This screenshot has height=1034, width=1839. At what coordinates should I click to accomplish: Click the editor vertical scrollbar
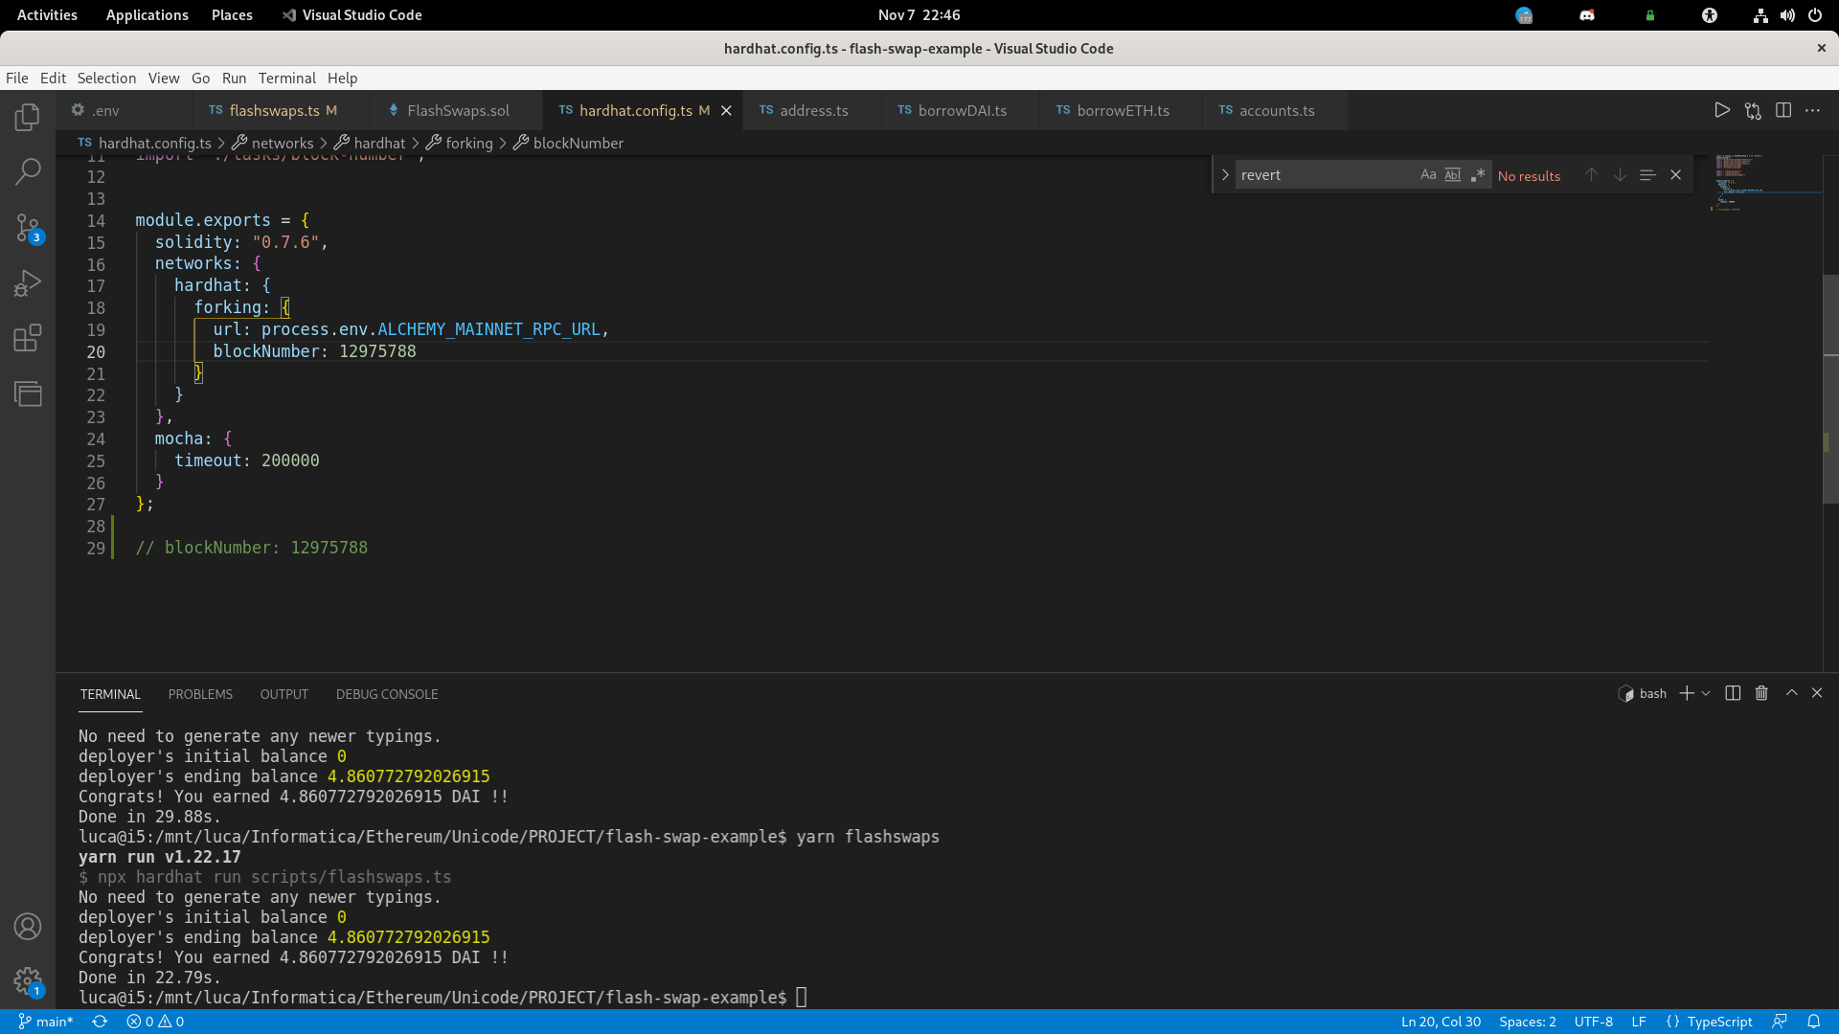(x=1830, y=388)
